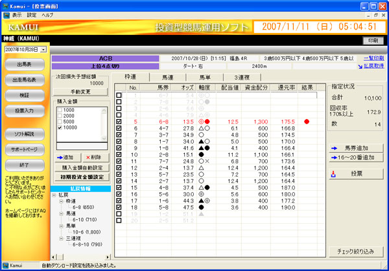Toggle the checkbox for row No. 5

[119, 121]
